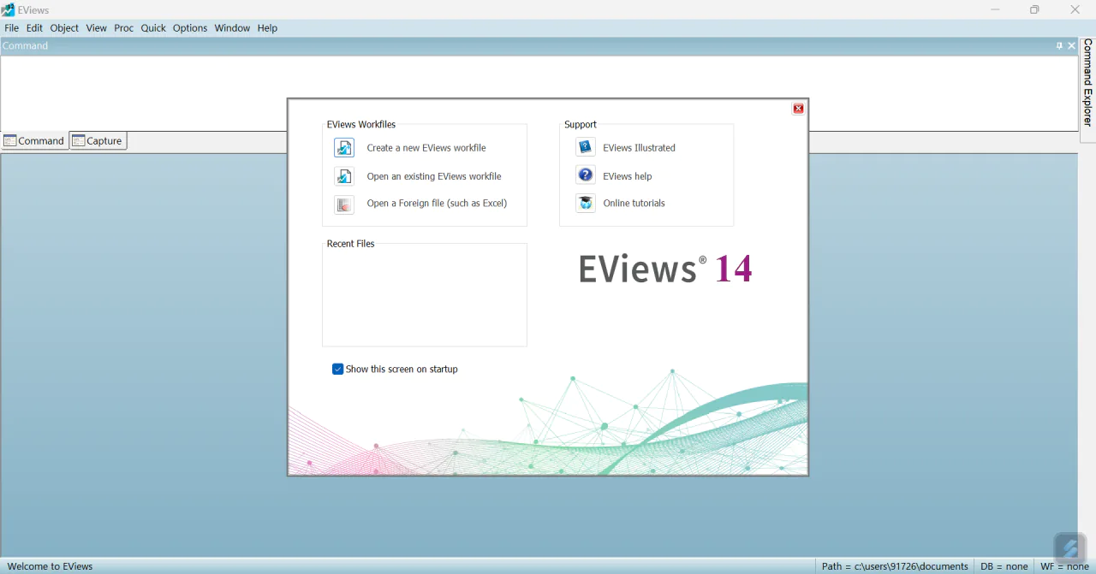Click Open a Foreign file (such as Excel)
Screen dimensions: 1096x574
click(x=437, y=204)
